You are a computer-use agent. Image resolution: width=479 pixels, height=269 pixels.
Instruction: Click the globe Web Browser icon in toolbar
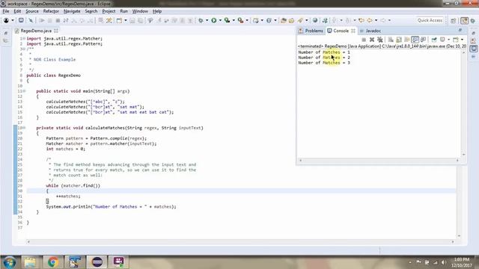point(315,20)
